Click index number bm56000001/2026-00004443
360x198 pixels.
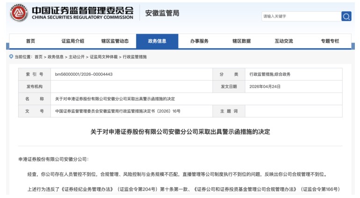click(84, 74)
